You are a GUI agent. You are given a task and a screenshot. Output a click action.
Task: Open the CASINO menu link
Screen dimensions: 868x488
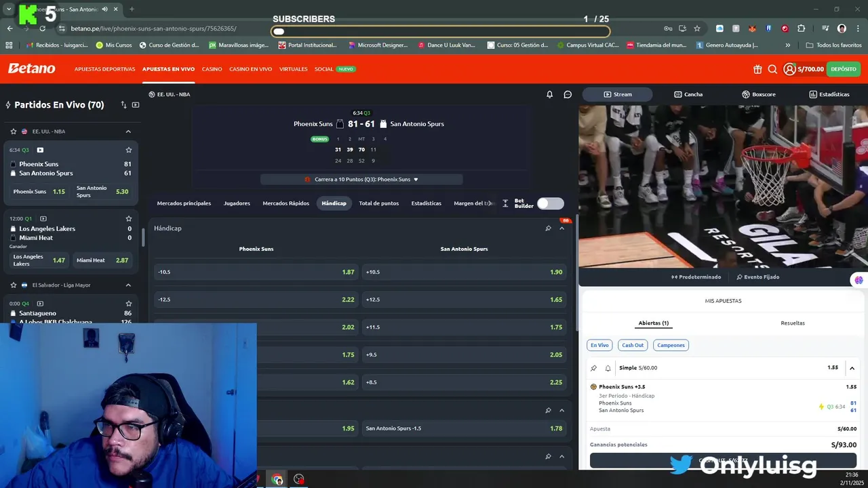click(212, 69)
